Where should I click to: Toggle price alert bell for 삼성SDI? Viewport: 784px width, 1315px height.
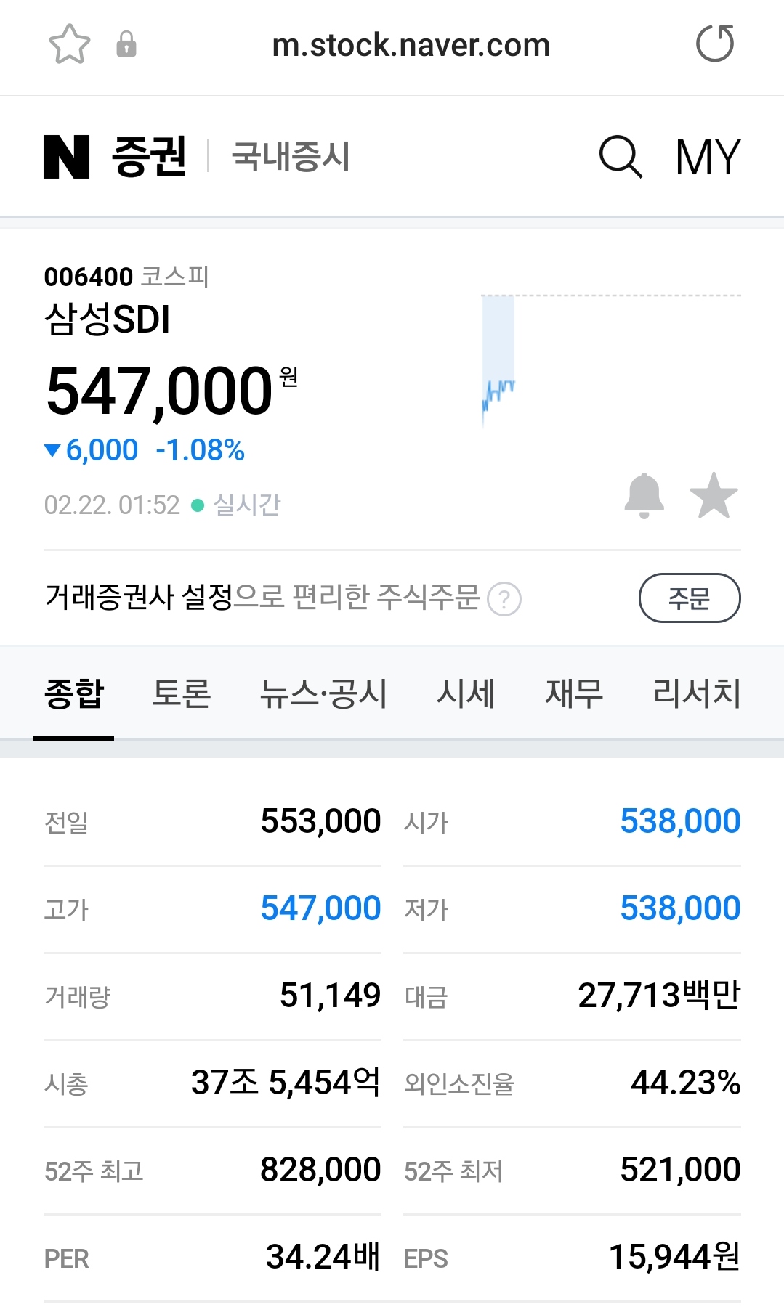[644, 496]
